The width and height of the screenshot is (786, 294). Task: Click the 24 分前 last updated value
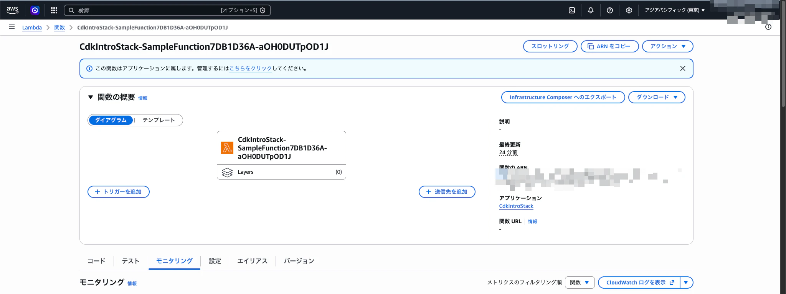(508, 152)
